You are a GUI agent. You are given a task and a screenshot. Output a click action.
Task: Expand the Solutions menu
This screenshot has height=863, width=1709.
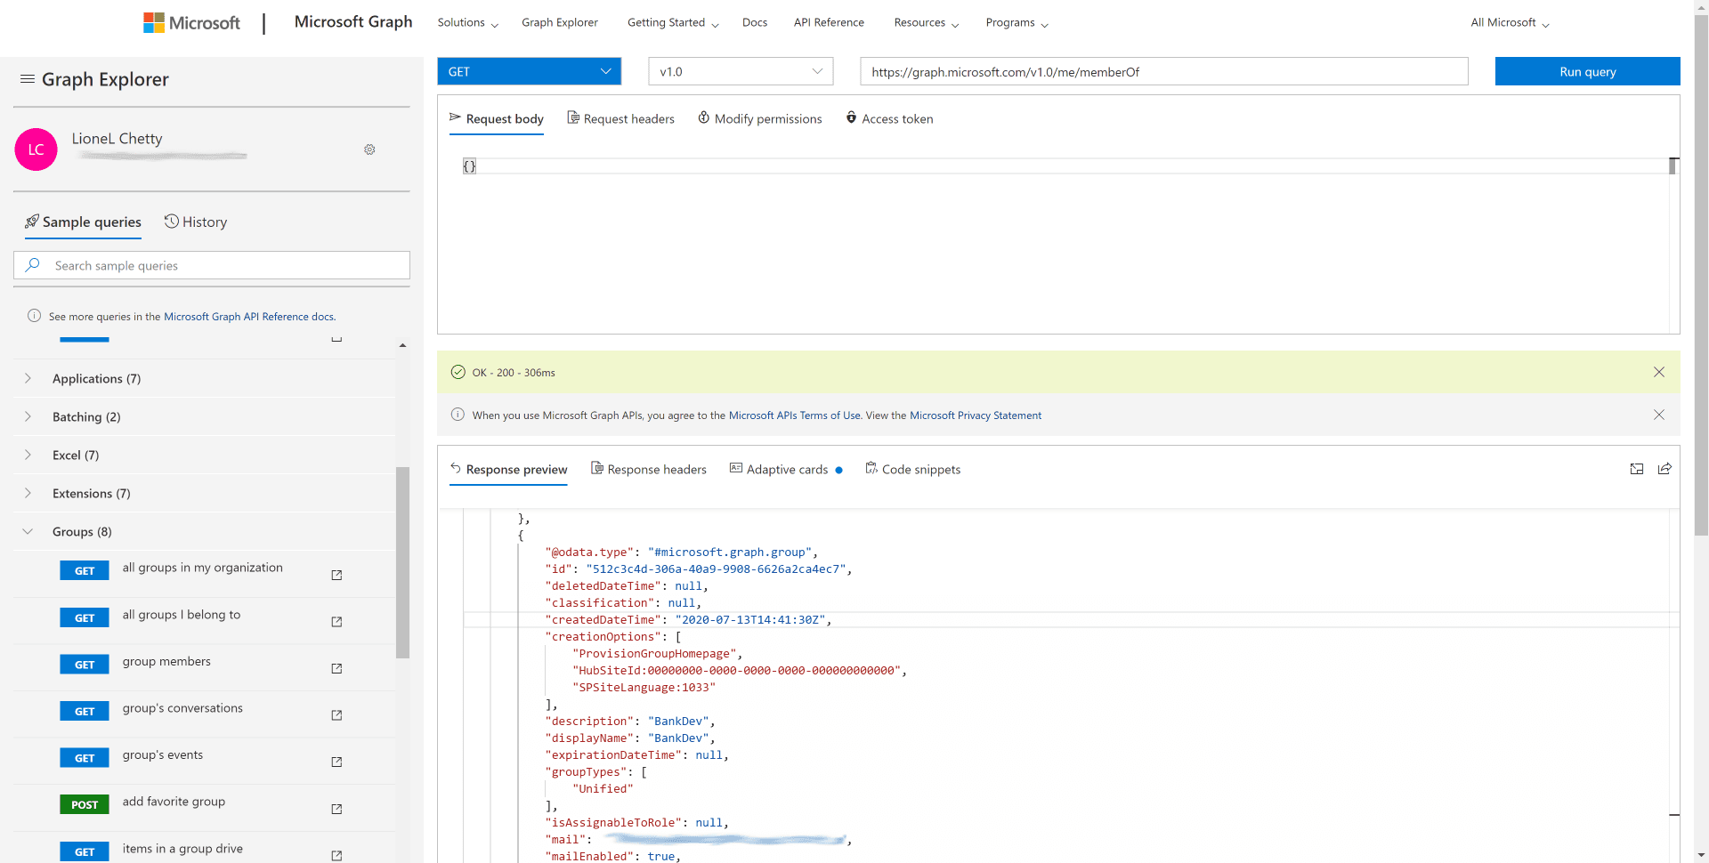click(467, 22)
